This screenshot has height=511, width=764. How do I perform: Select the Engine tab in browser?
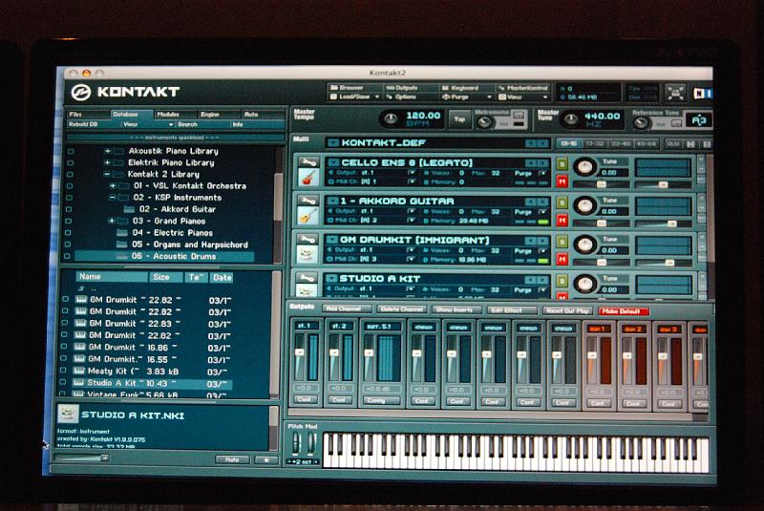tap(209, 115)
